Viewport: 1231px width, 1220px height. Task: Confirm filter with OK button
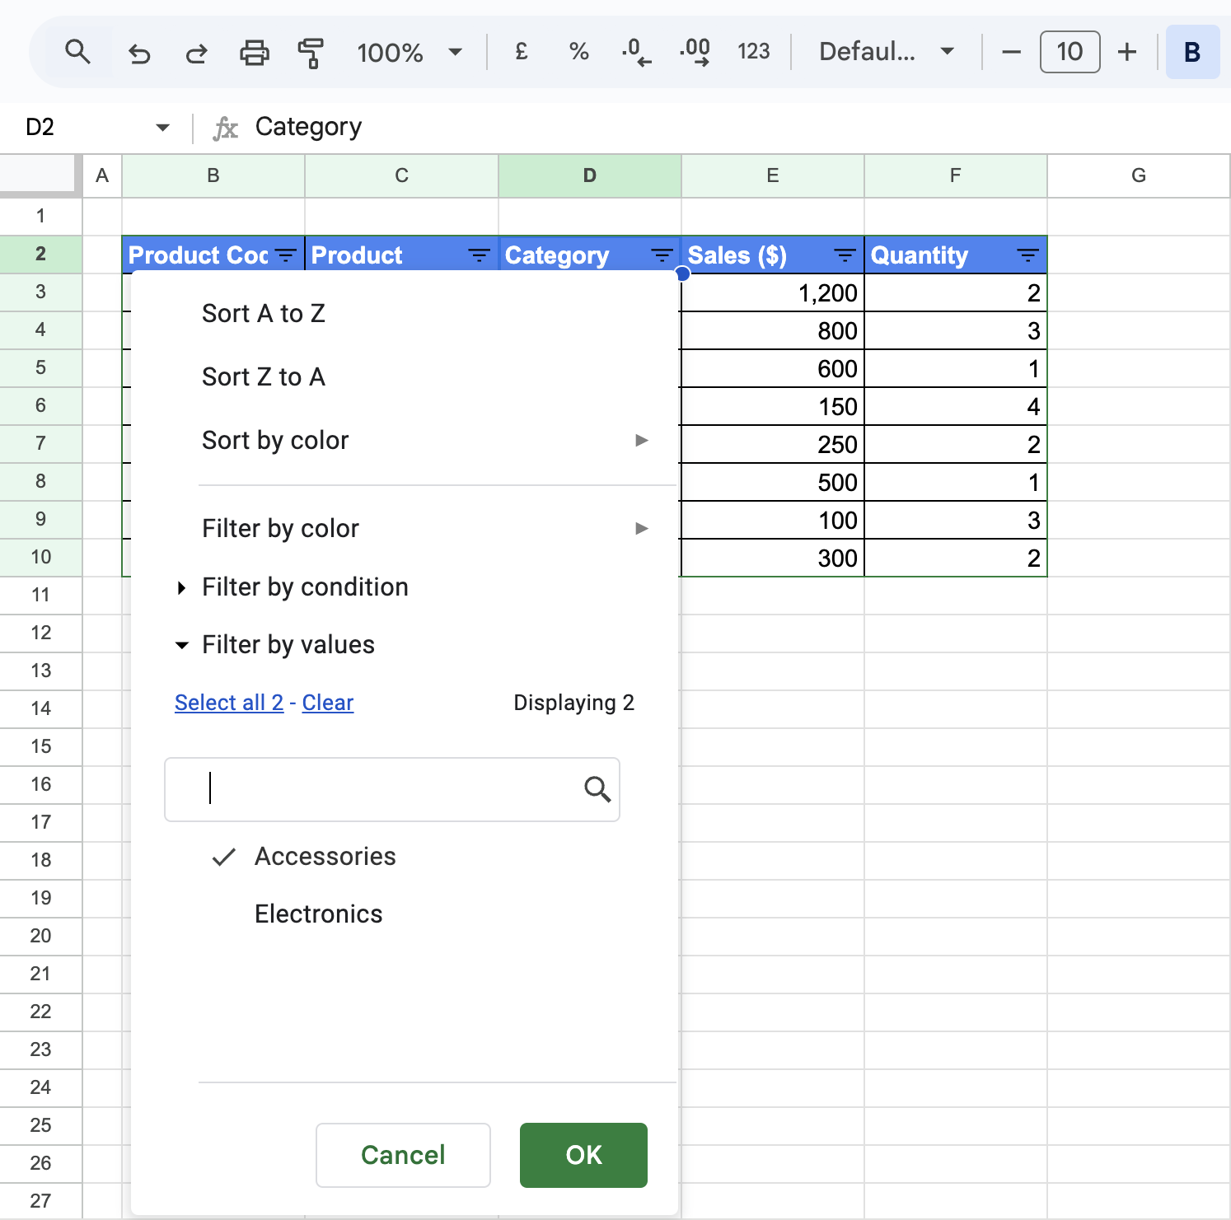583,1155
